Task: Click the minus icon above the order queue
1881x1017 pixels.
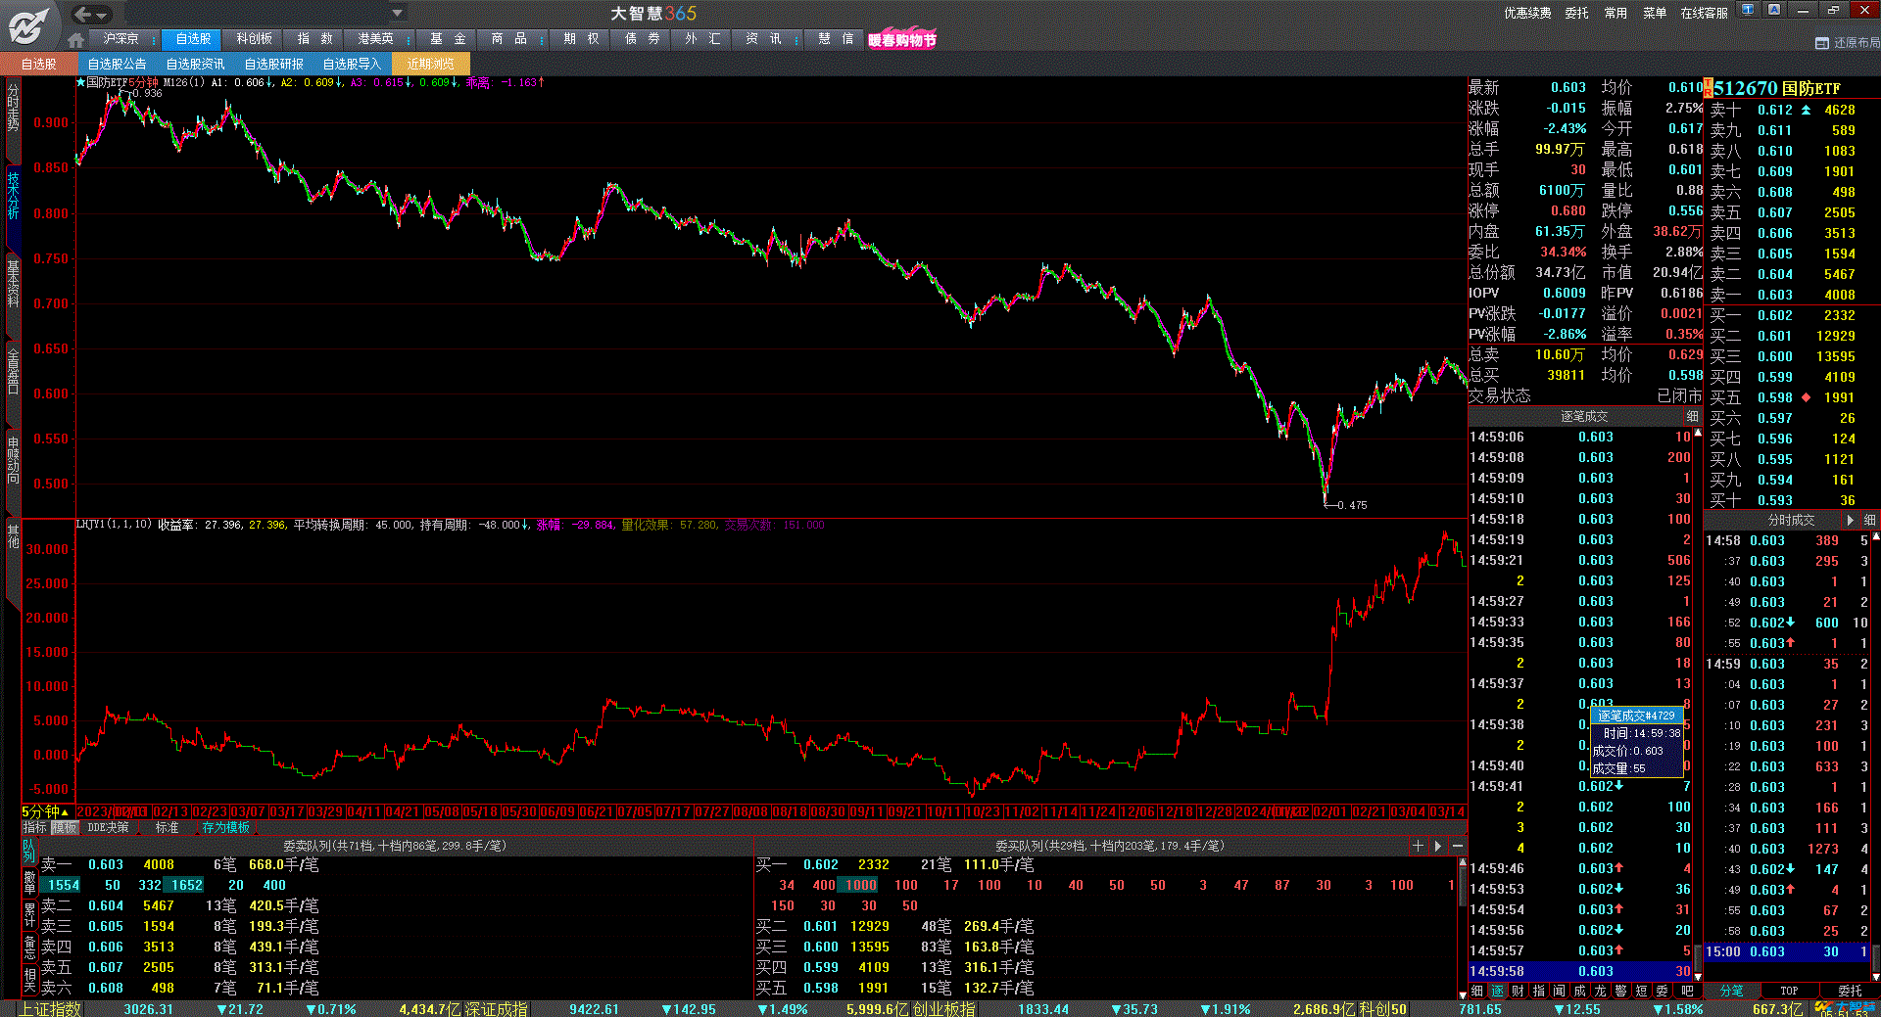Action: pos(1458,846)
